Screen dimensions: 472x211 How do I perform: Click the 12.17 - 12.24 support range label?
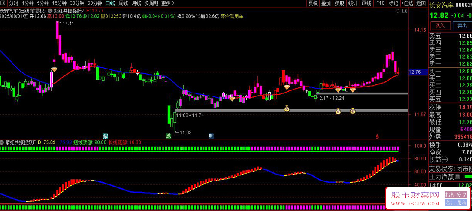tap(330, 98)
